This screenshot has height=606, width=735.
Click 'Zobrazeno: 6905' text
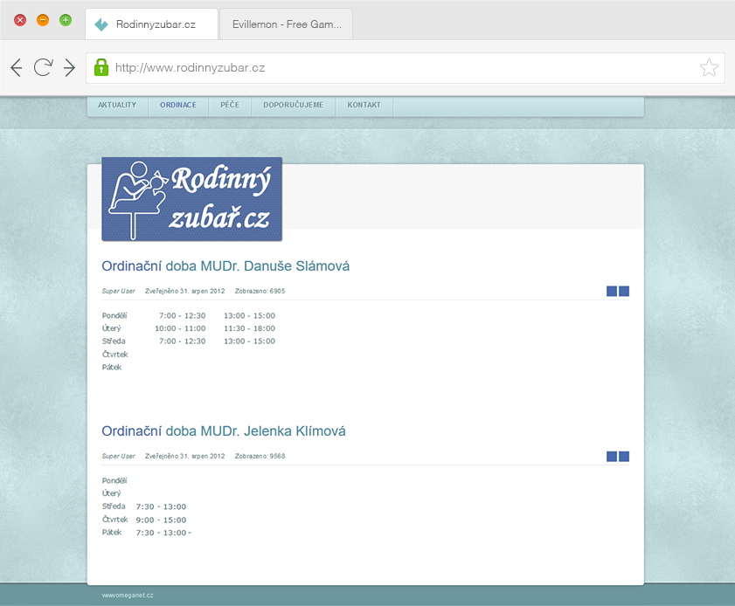pyautogui.click(x=260, y=292)
